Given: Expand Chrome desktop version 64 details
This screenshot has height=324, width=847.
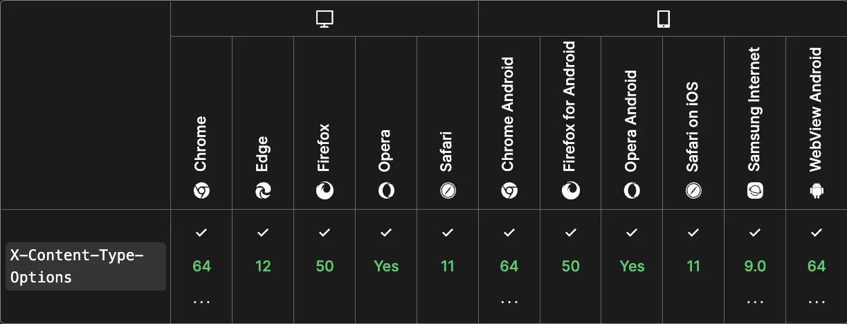Looking at the screenshot, I should (x=201, y=302).
